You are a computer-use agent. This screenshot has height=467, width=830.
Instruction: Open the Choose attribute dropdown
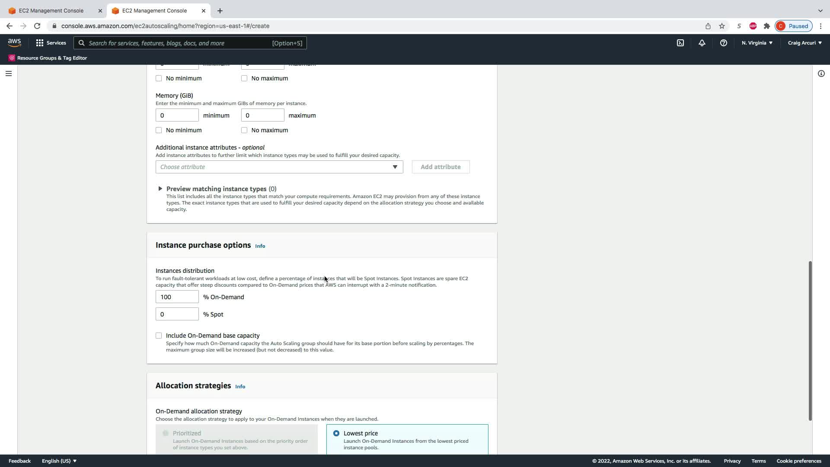pos(279,167)
